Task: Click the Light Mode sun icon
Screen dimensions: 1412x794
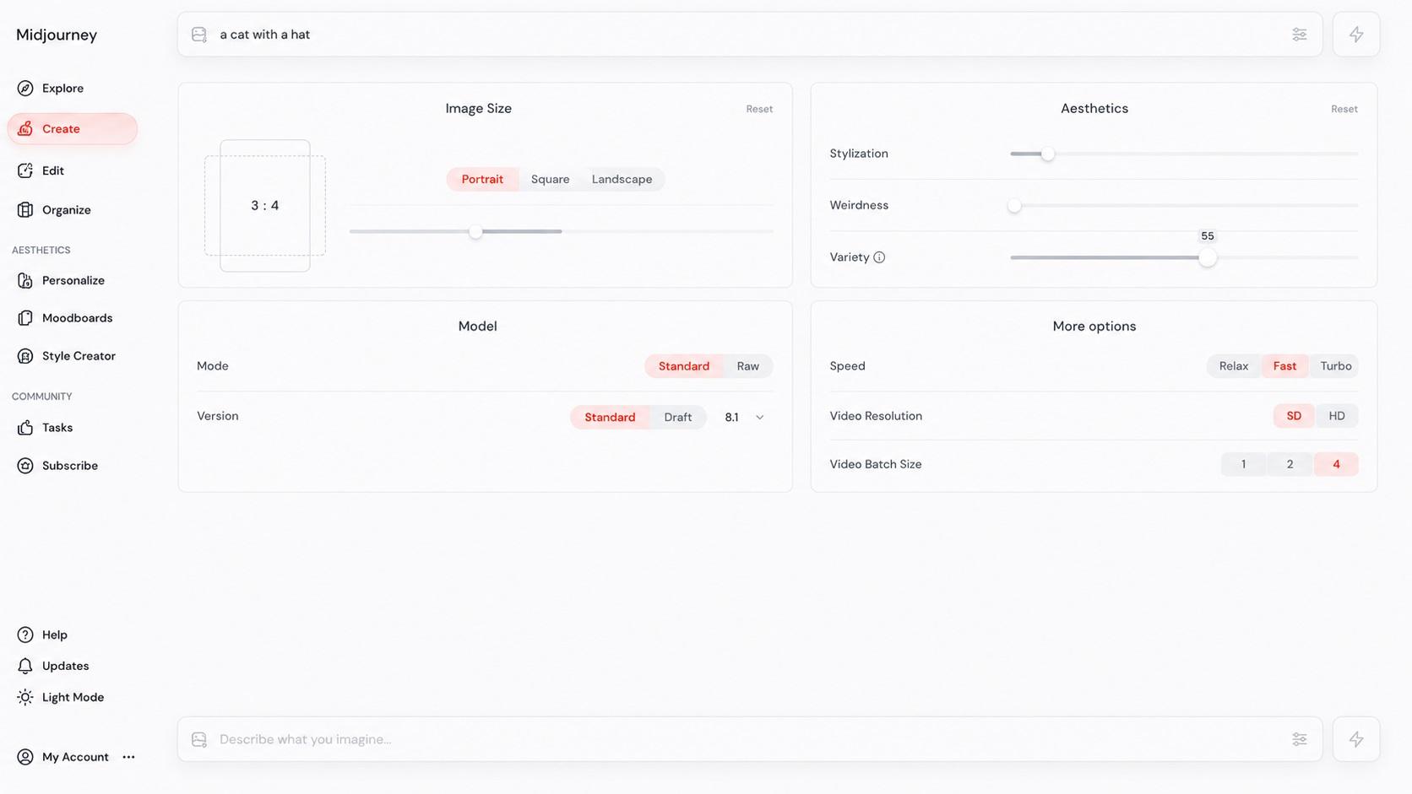Action: 25,697
